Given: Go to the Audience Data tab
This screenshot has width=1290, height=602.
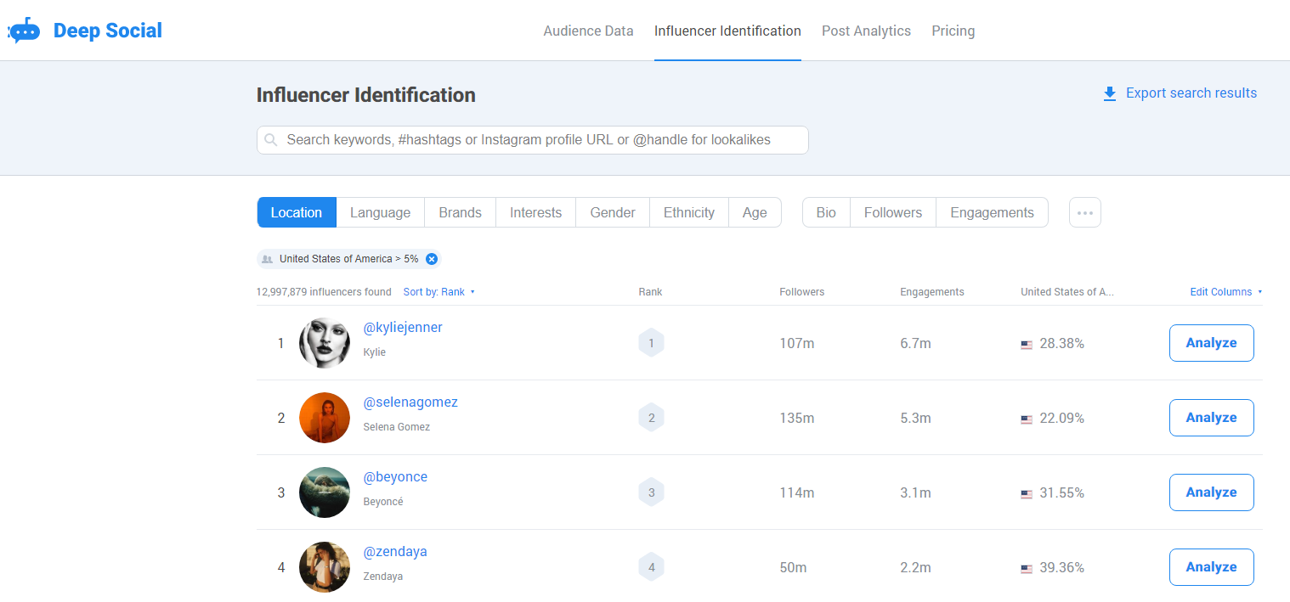Looking at the screenshot, I should pos(589,31).
